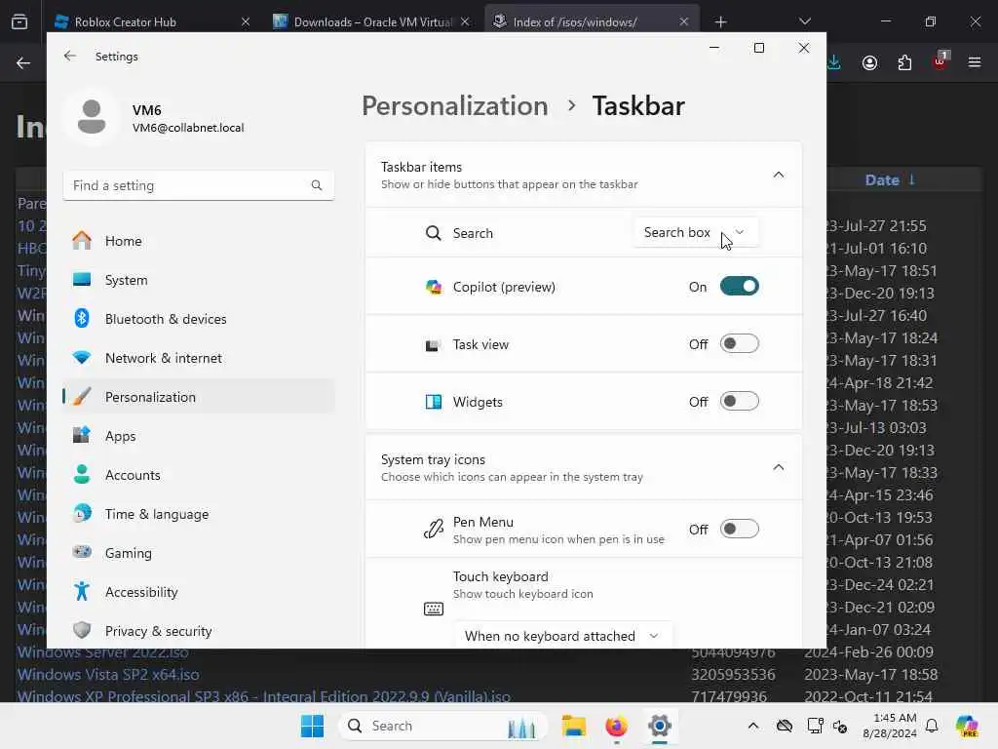Click the VM6 profile avatar
998x749 pixels.
pos(92,117)
